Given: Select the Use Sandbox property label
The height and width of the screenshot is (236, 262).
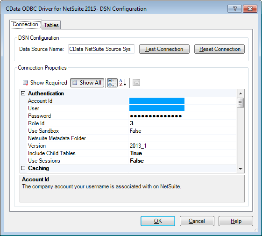Looking at the screenshot, I should [x=43, y=131].
